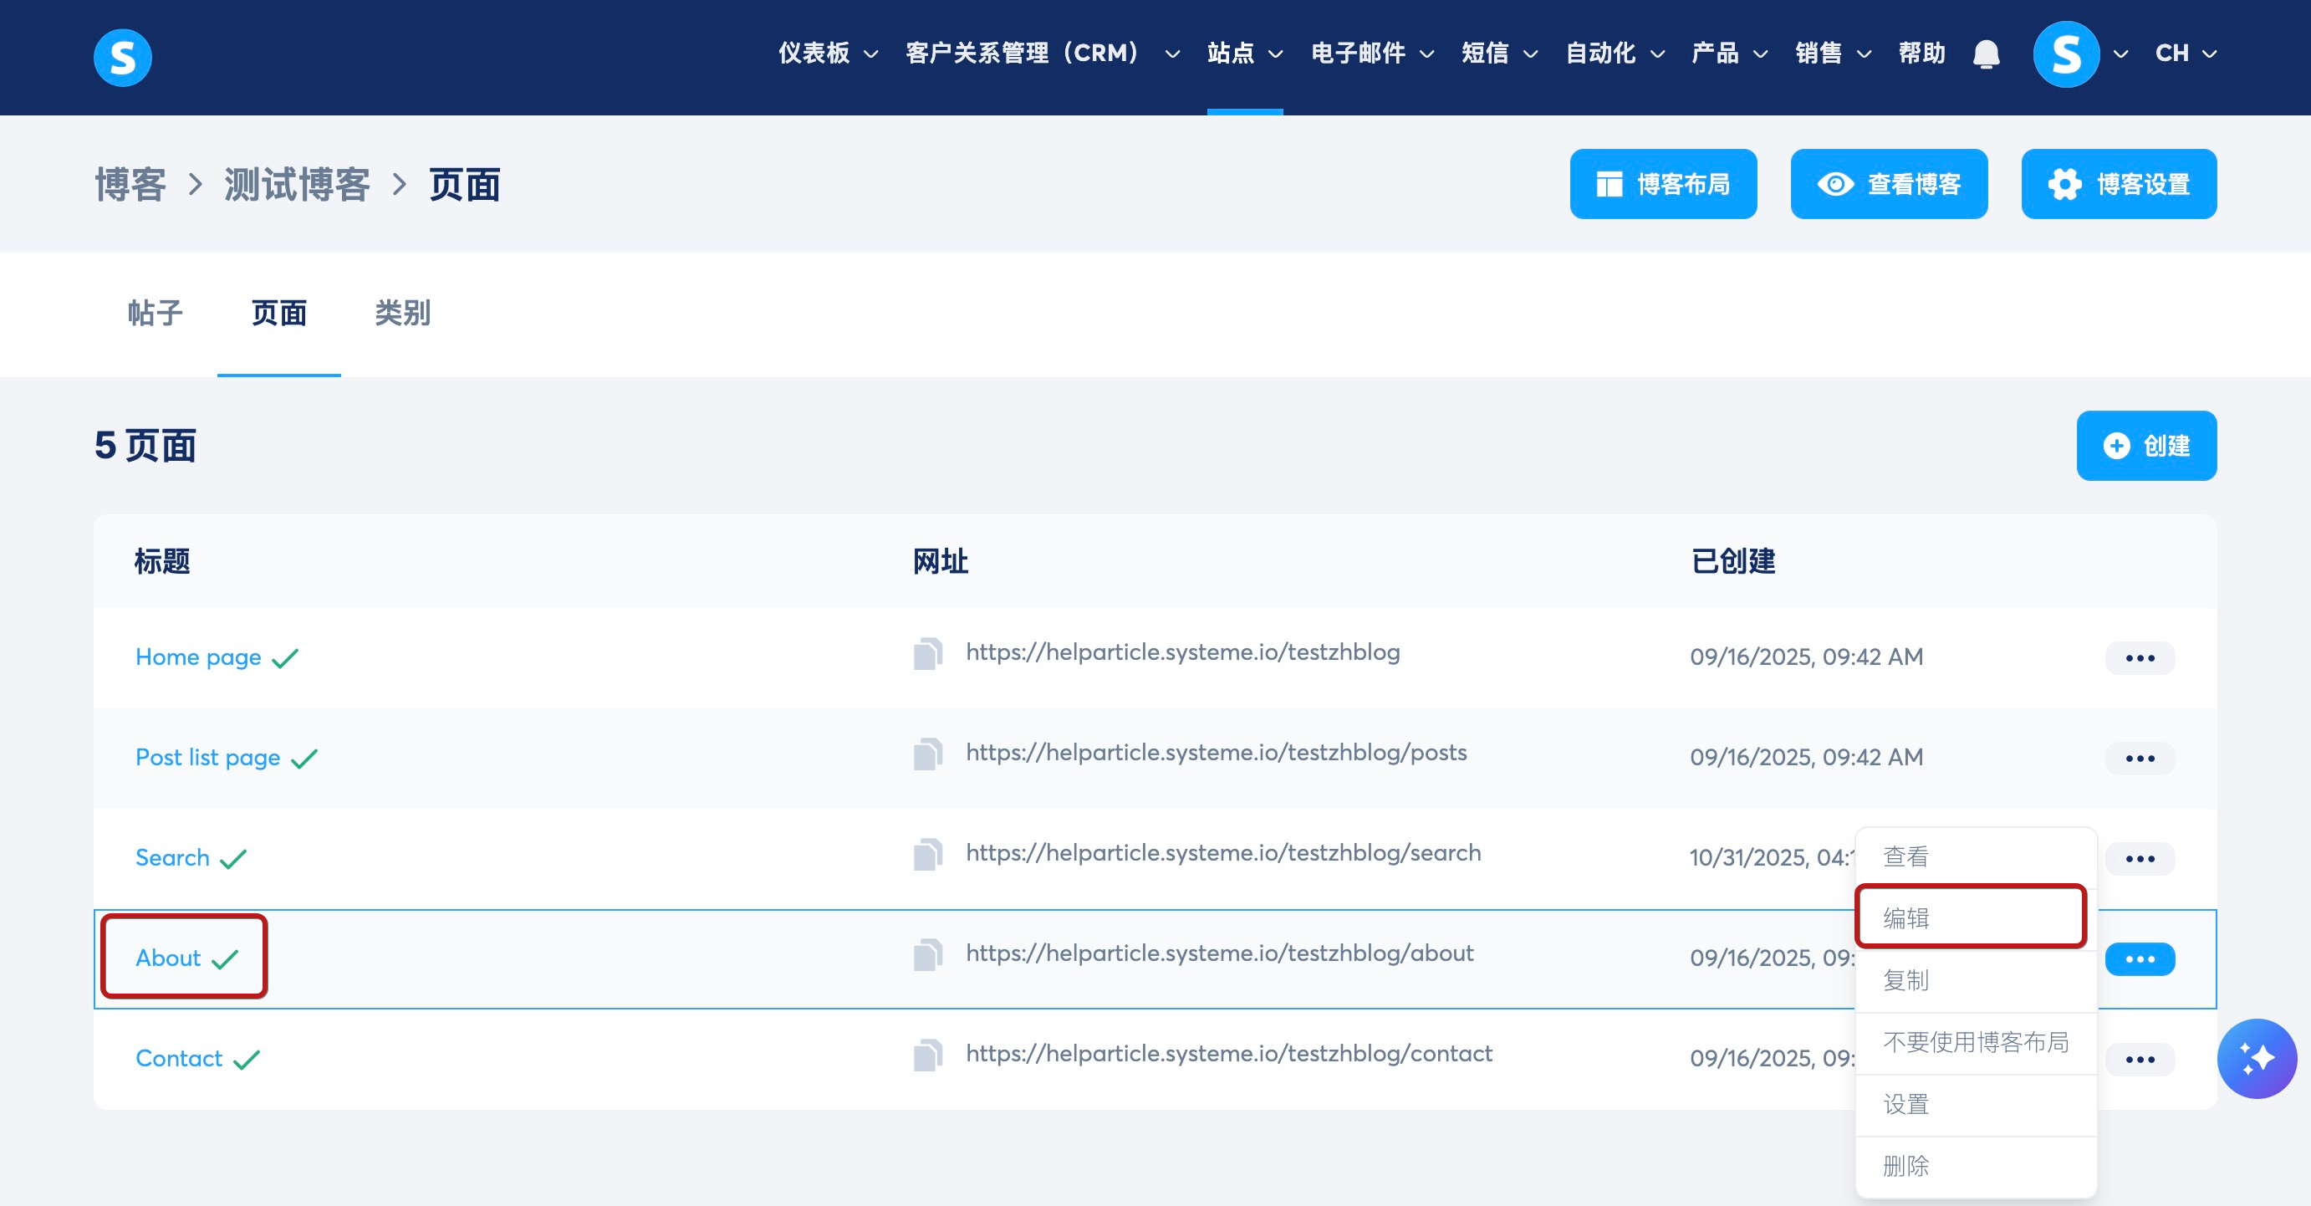Screen dimensions: 2311x1206
Task: Expand the 站点 navigation dropdown
Action: (1244, 54)
